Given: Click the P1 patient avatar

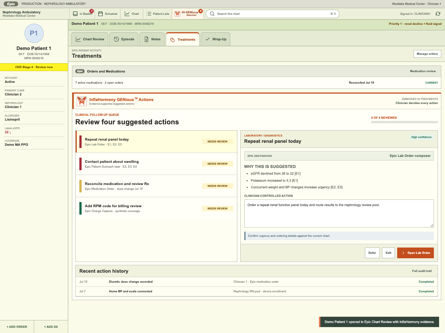Looking at the screenshot, I should pos(34,33).
